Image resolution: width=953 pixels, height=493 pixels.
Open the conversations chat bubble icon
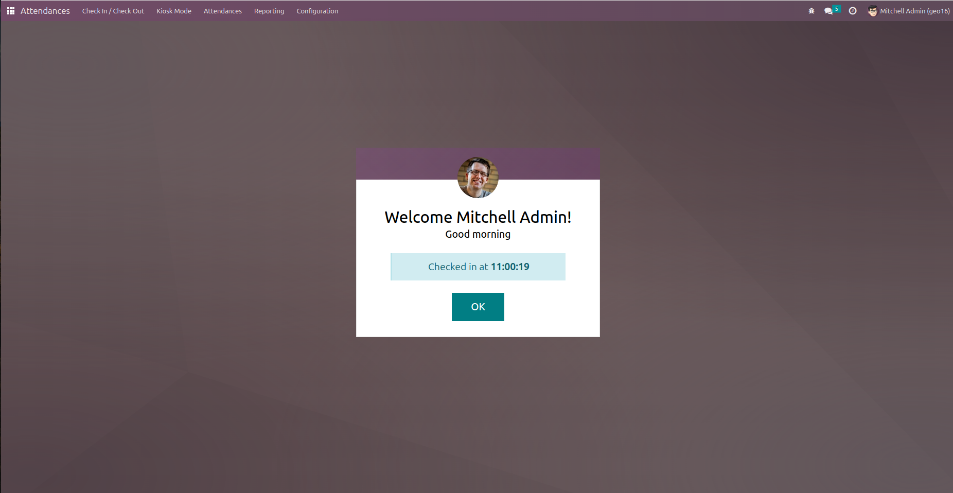click(x=828, y=11)
